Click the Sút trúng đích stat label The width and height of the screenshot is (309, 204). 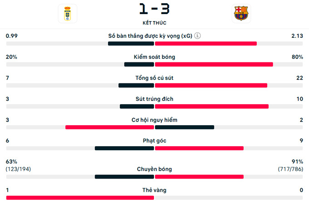pyautogui.click(x=154, y=99)
